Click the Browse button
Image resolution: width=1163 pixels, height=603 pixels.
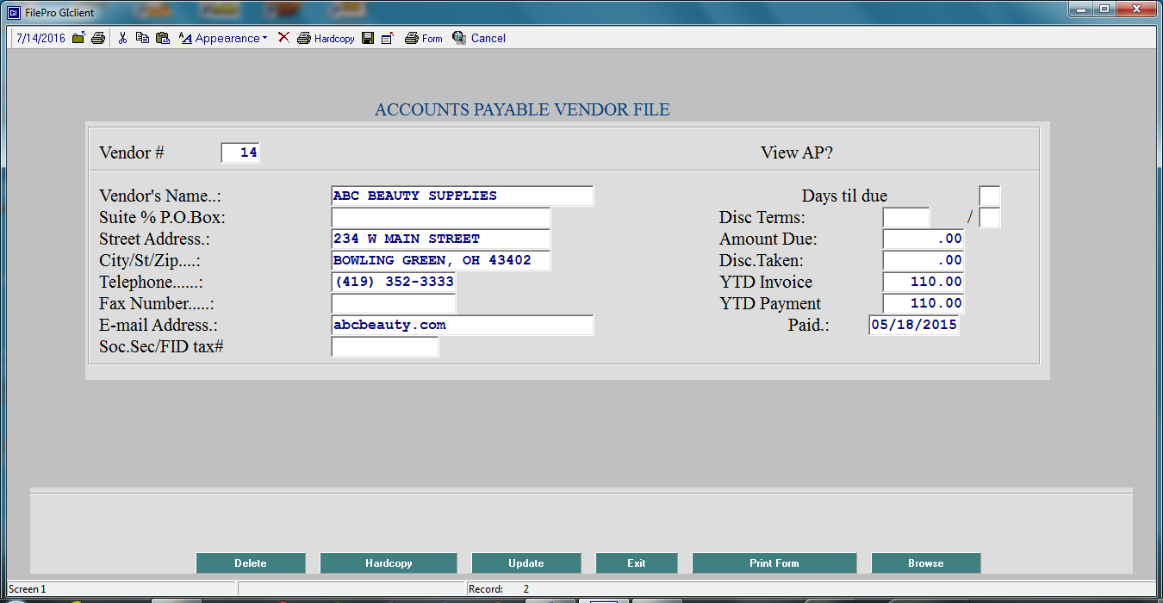pyautogui.click(x=925, y=563)
